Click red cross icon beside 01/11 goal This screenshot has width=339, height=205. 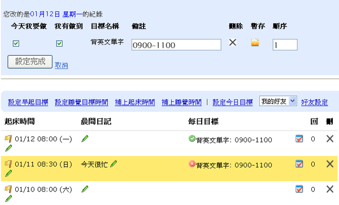tap(192, 164)
